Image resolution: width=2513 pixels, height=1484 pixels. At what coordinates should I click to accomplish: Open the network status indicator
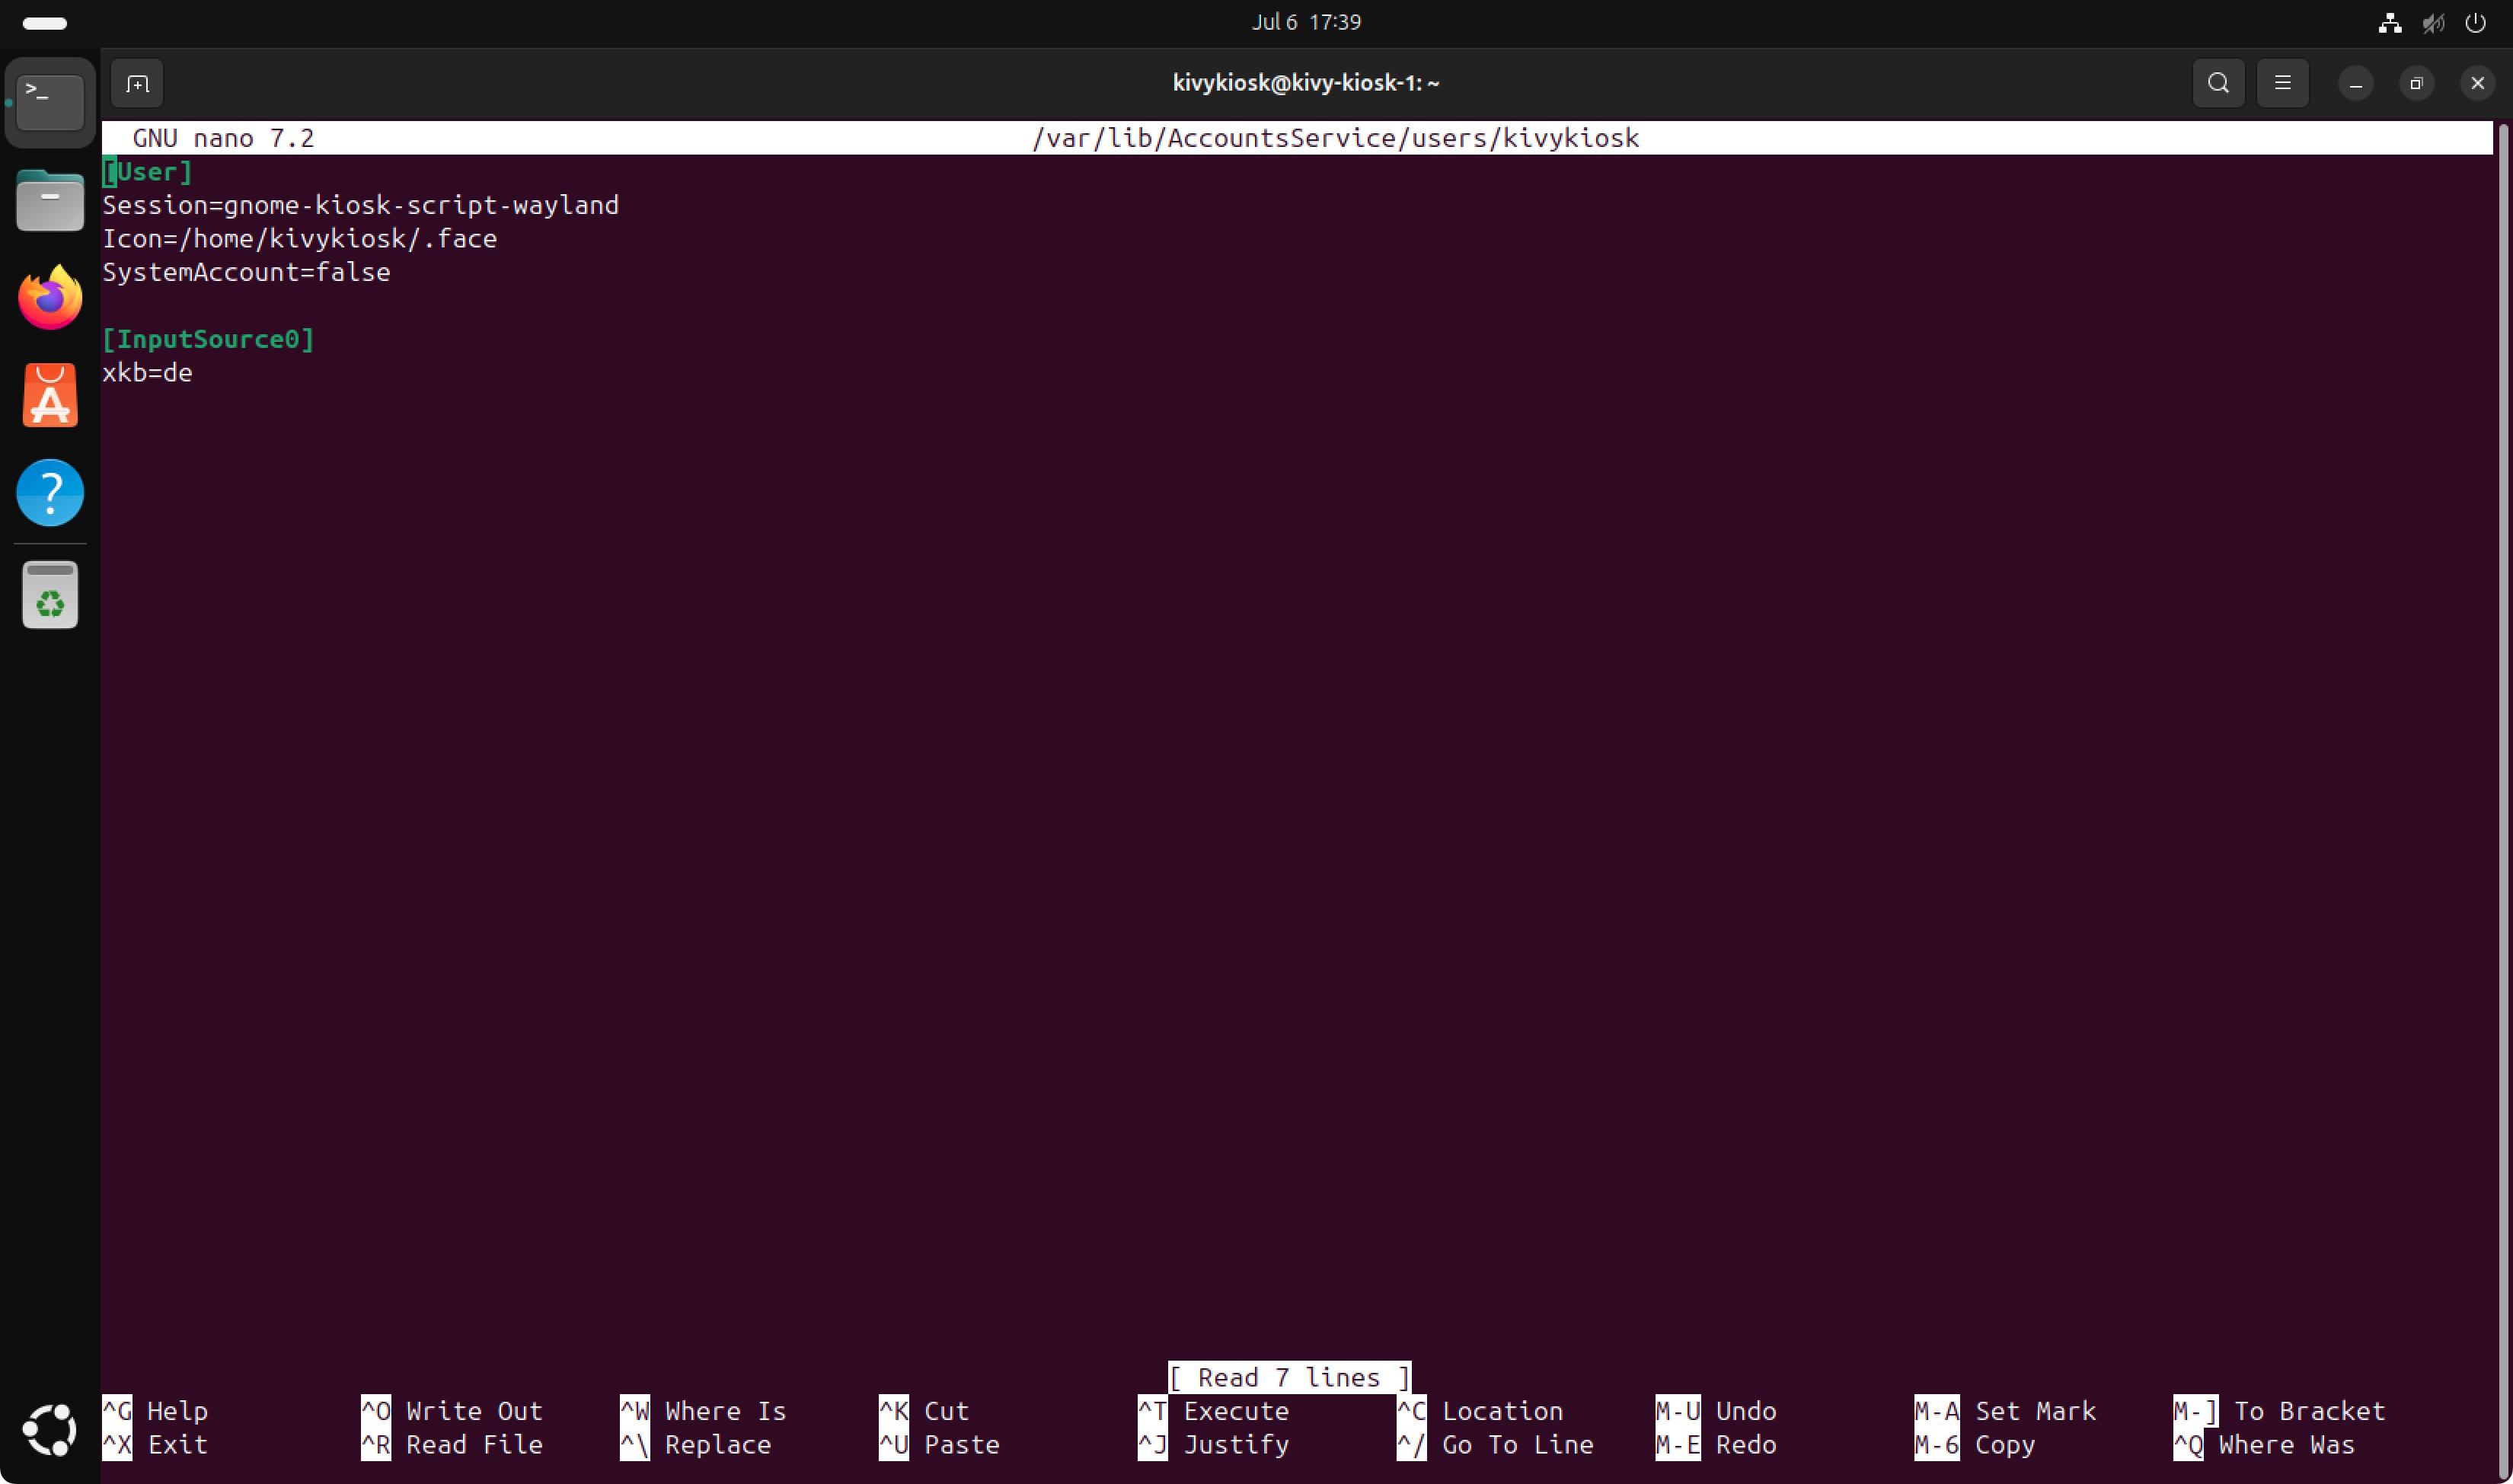(x=2390, y=23)
